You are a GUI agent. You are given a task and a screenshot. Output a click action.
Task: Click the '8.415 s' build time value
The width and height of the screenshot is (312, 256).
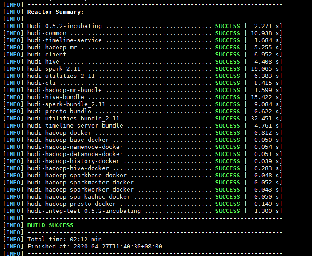click(x=267, y=83)
